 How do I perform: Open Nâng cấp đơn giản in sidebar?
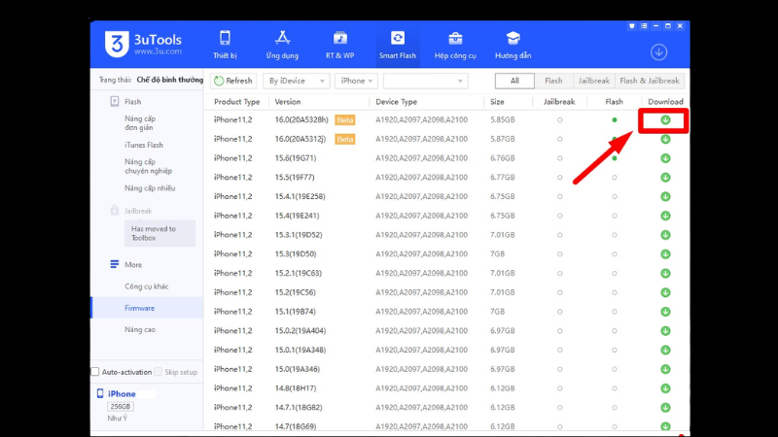click(140, 123)
